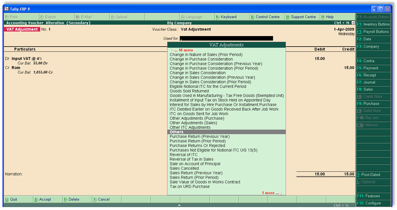Expand the bottom calculator pane arrow

[179, 205]
